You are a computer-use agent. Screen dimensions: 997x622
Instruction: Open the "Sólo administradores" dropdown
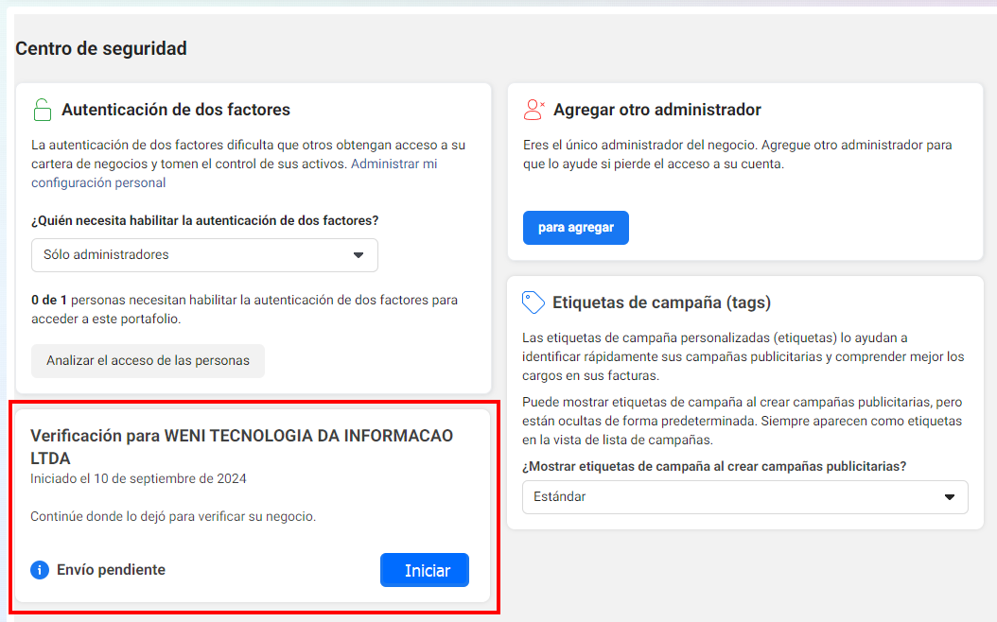click(x=204, y=255)
